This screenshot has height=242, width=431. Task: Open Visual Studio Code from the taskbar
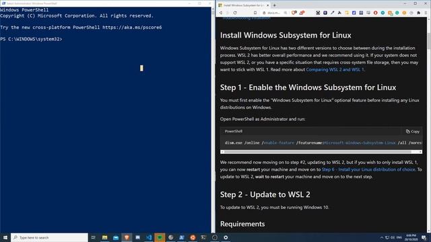149,237
